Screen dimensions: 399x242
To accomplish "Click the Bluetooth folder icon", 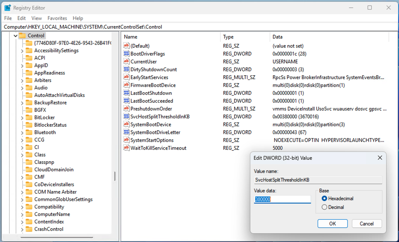I will coord(29,132).
